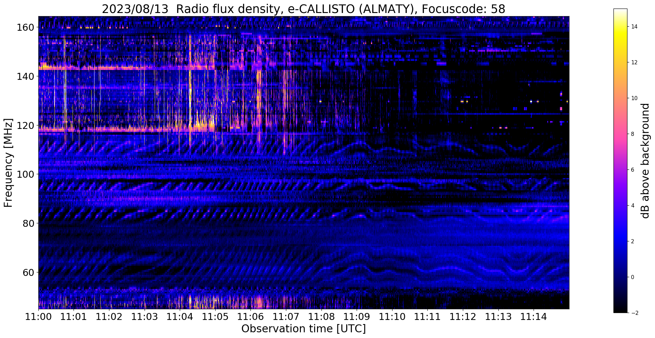Click the 140 frequency tick label
This screenshot has height=338, width=655.
click(25, 76)
